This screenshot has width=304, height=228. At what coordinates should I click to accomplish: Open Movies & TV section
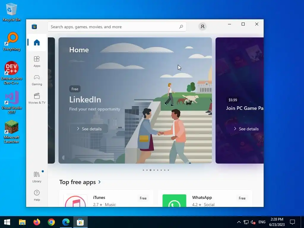coord(37,98)
